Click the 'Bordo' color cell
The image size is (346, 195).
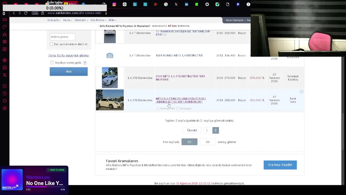[242, 56]
